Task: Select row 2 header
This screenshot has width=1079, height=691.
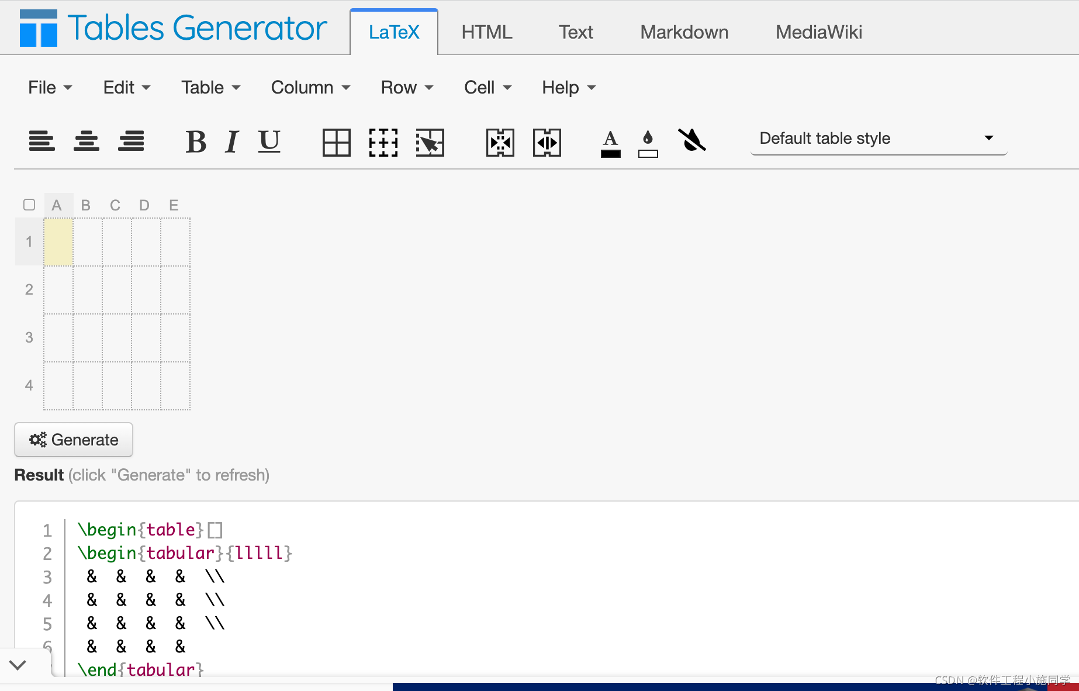Action: click(x=29, y=289)
